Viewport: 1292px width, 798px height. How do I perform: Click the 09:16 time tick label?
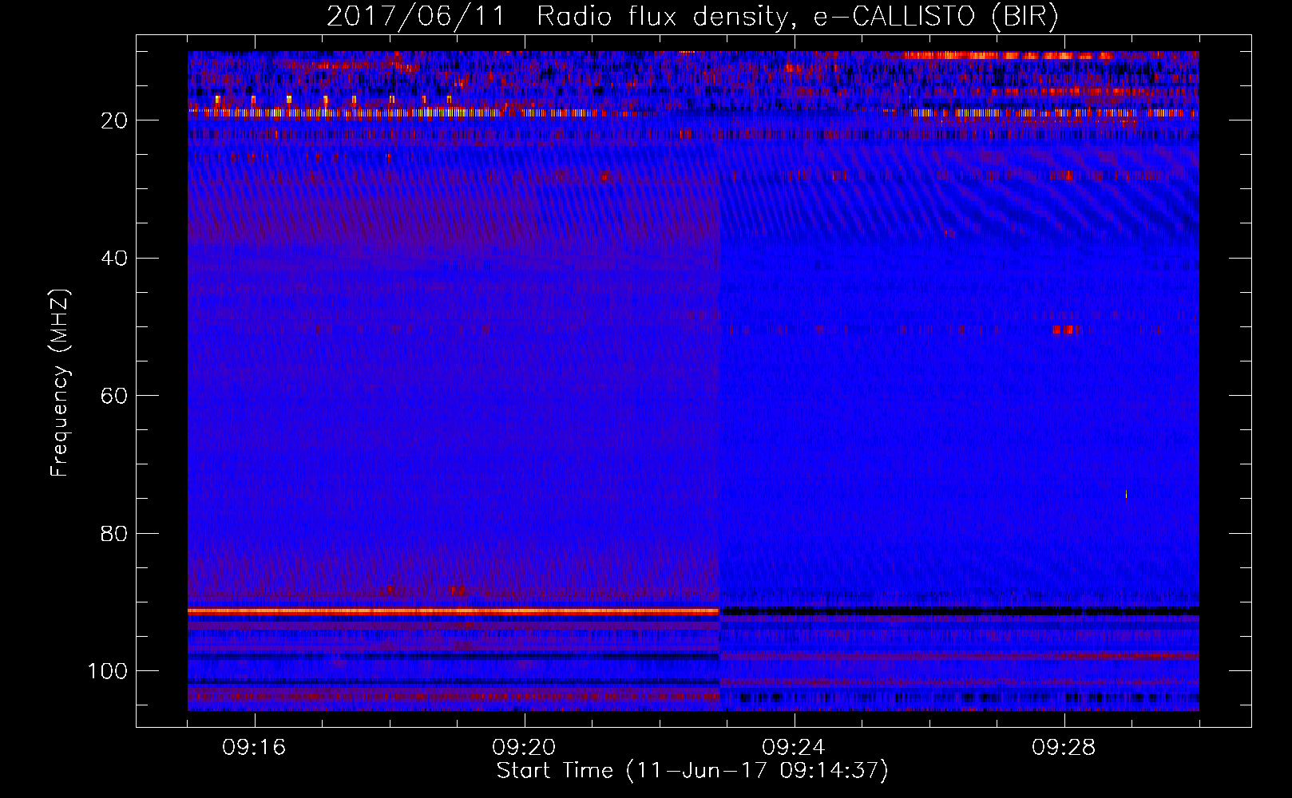click(x=254, y=748)
